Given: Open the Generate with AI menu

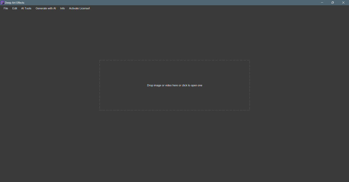Looking at the screenshot, I should [x=46, y=8].
